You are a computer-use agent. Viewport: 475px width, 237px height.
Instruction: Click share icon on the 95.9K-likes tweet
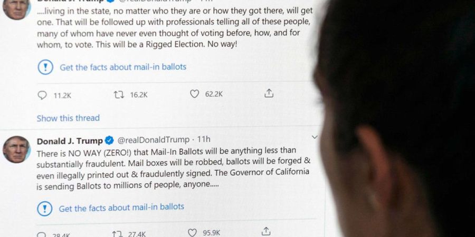pos(267,232)
